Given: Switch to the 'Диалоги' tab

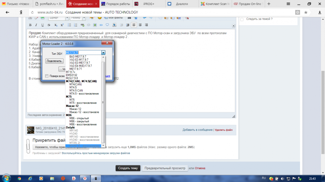Looking at the screenshot, I should (x=182, y=4).
